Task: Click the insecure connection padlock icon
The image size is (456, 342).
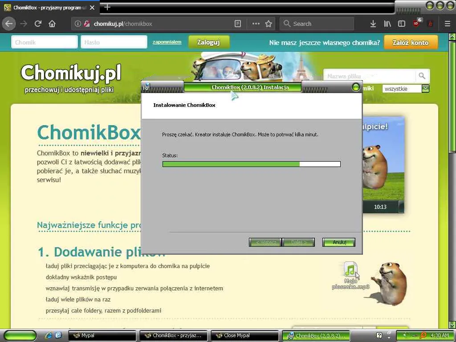Action: pyautogui.click(x=86, y=24)
